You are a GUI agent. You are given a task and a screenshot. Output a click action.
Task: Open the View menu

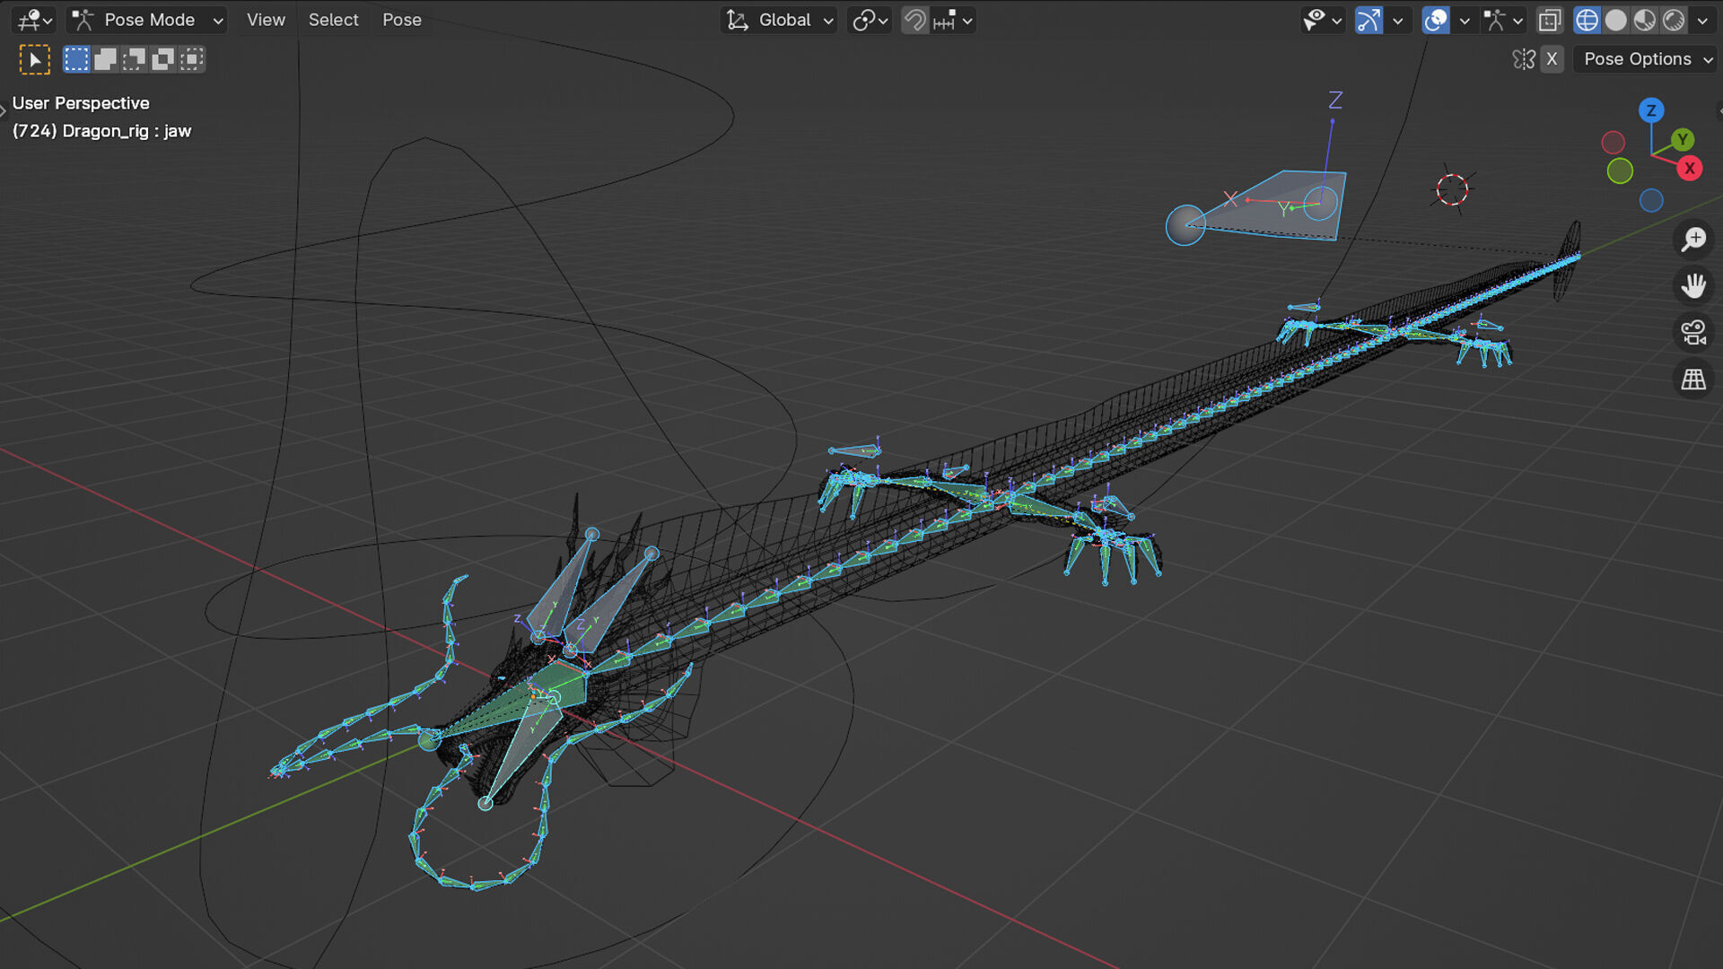coord(266,20)
